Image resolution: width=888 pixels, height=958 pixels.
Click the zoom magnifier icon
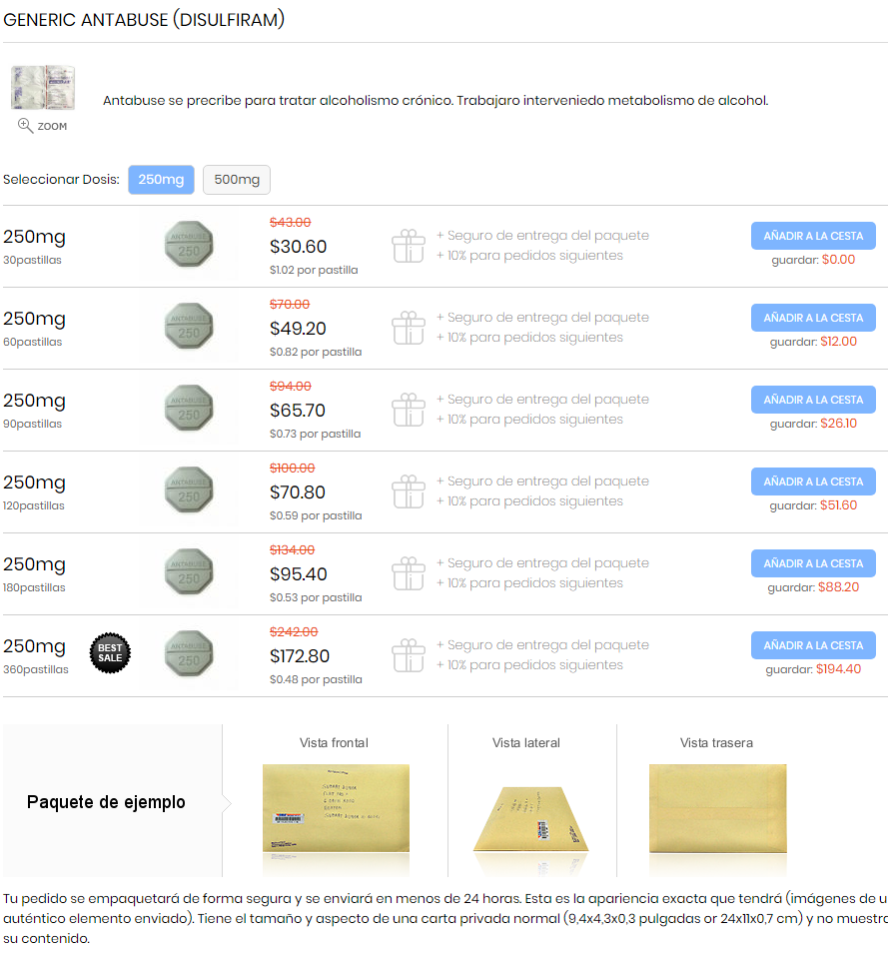click(x=25, y=126)
